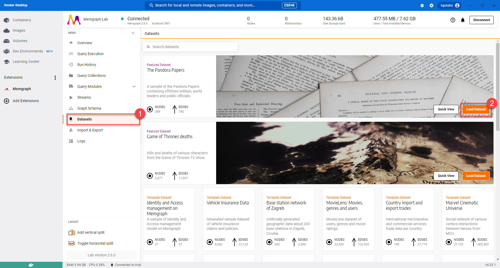Image resolution: width=500 pixels, height=268 pixels.
Task: Open Docker Desktop settings gear
Action: coord(432,5)
